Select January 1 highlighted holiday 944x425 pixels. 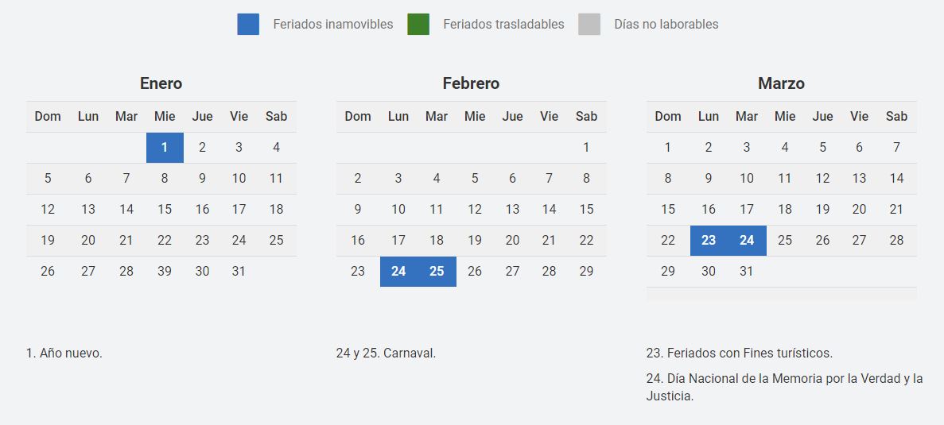tap(165, 147)
